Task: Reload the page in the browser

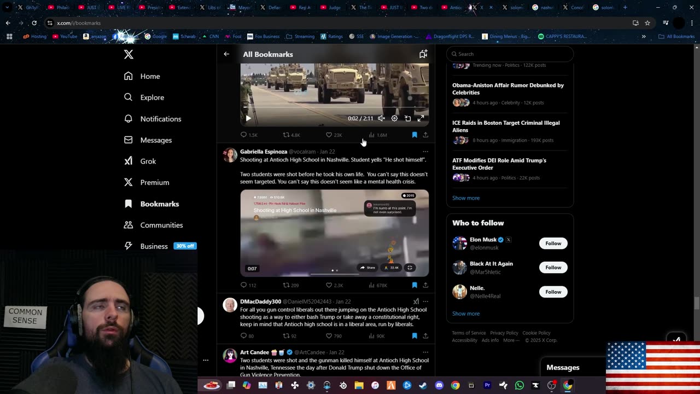Action: (x=34, y=23)
